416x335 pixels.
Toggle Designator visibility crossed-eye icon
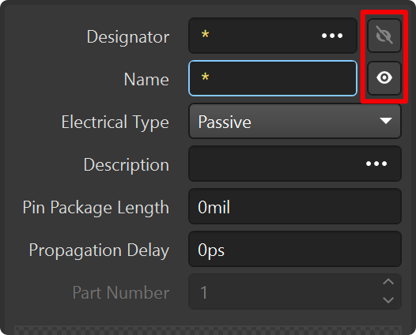point(384,36)
